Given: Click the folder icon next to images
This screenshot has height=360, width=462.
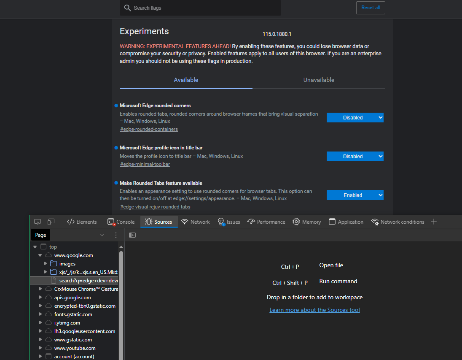Looking at the screenshot, I should [53, 263].
